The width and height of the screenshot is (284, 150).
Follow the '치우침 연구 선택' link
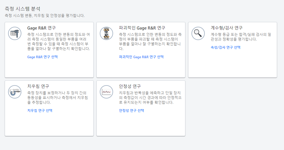[40, 110]
